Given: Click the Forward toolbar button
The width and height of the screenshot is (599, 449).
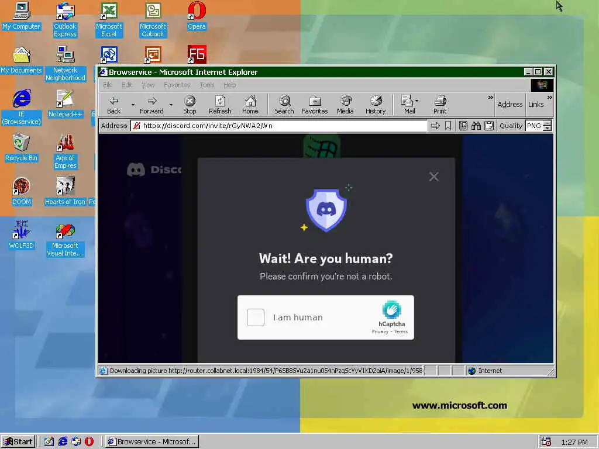Looking at the screenshot, I should 152,105.
